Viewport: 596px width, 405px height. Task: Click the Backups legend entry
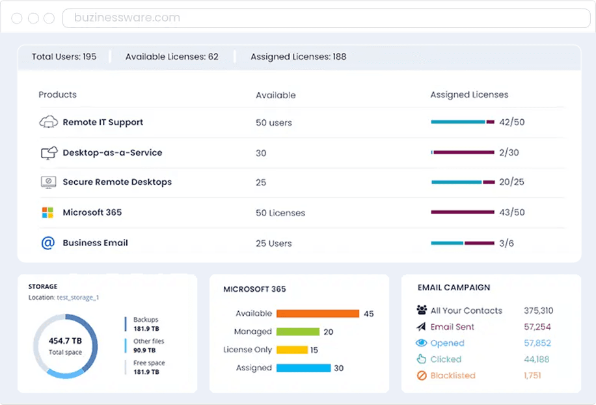pos(146,324)
